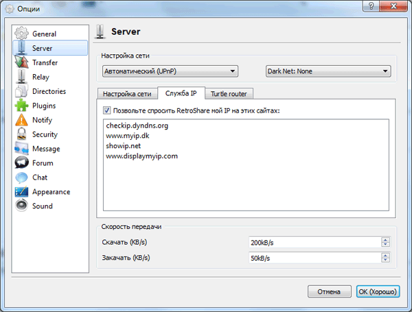
Task: Decrease the Закачать speed with down arrow
Action: tap(385, 260)
